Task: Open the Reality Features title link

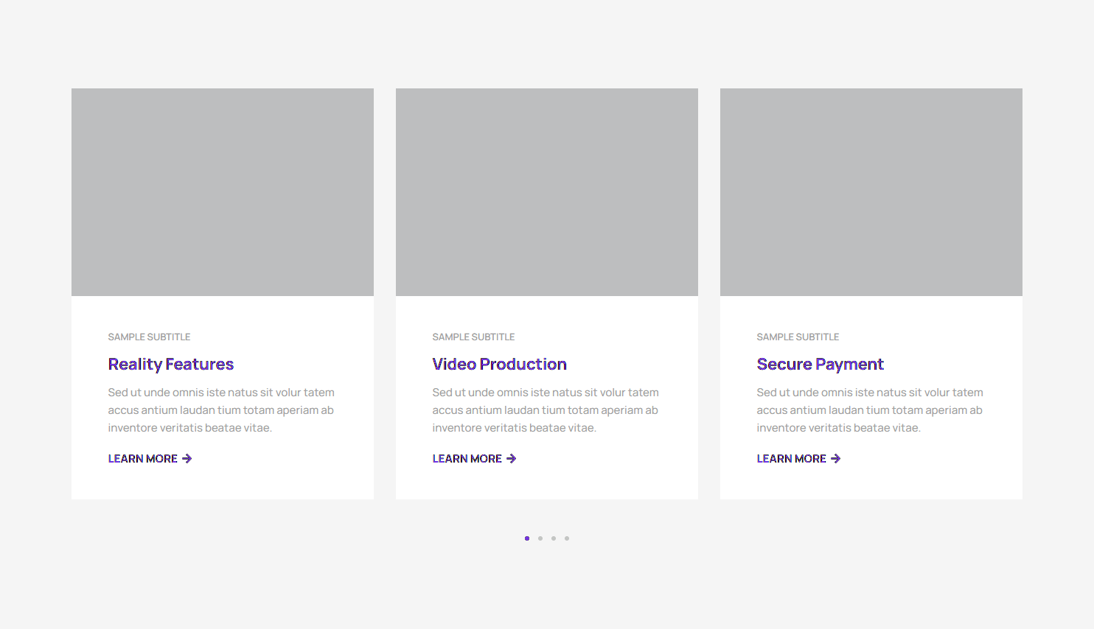Action: [x=170, y=365]
